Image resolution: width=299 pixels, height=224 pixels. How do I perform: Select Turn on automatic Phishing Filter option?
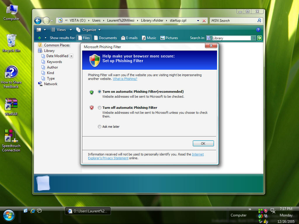tap(100, 92)
